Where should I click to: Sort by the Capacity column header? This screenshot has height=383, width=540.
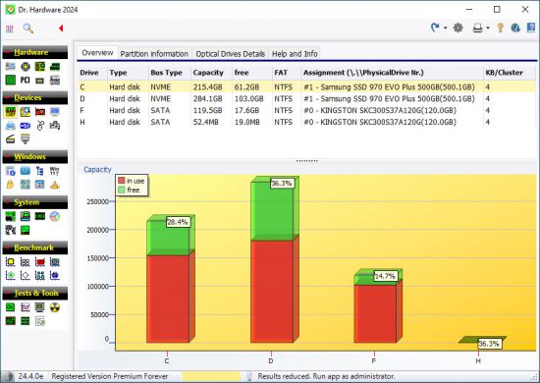(x=208, y=73)
